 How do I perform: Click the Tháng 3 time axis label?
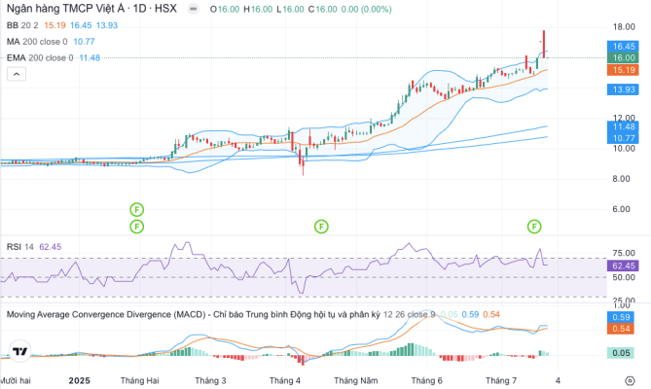[x=210, y=380]
